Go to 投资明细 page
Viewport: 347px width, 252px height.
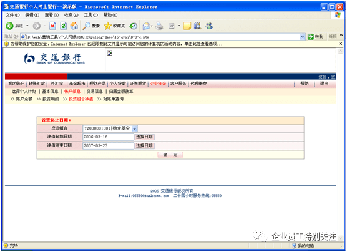pyautogui.click(x=51, y=99)
